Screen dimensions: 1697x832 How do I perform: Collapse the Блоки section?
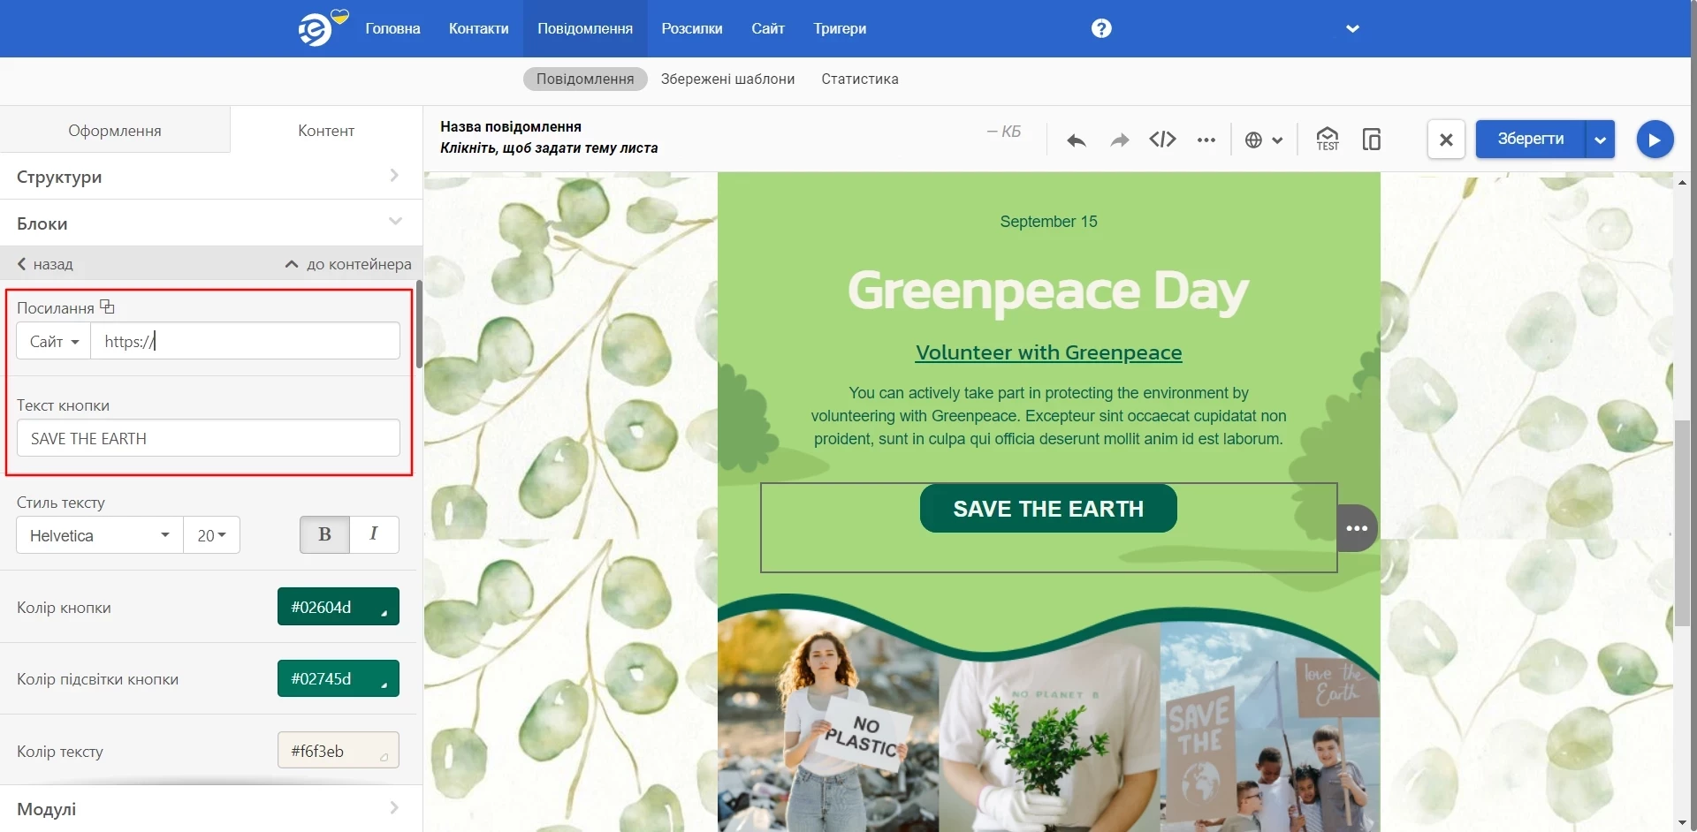coord(211,223)
